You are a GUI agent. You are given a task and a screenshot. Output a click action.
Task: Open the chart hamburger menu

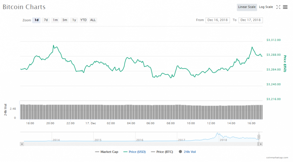285,7
